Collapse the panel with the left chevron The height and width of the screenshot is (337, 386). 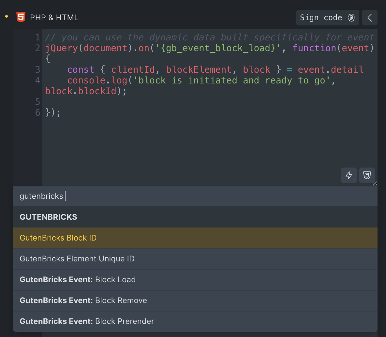coord(370,18)
